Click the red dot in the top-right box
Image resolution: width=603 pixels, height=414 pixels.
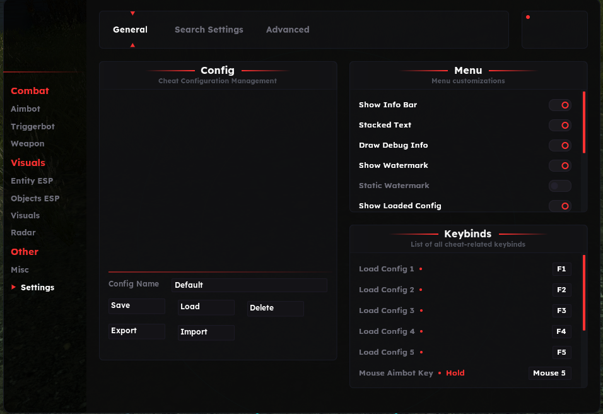[x=528, y=17]
